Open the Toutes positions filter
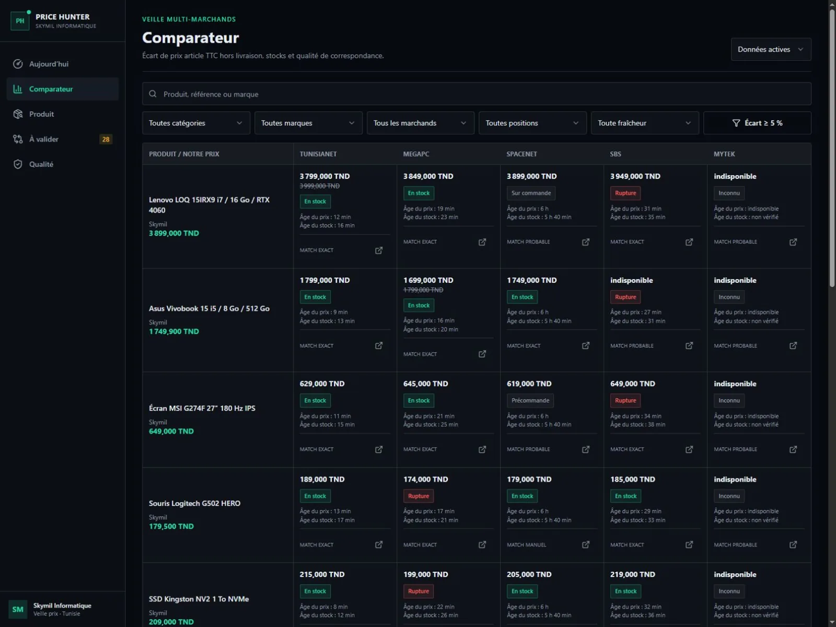This screenshot has height=627, width=836. tap(532, 123)
